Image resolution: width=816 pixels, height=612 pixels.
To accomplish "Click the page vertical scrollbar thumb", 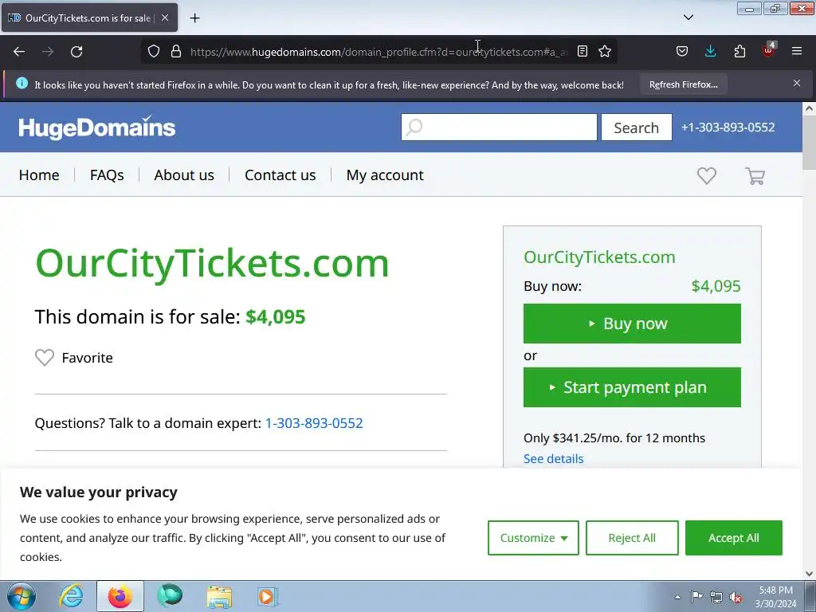I will (809, 142).
